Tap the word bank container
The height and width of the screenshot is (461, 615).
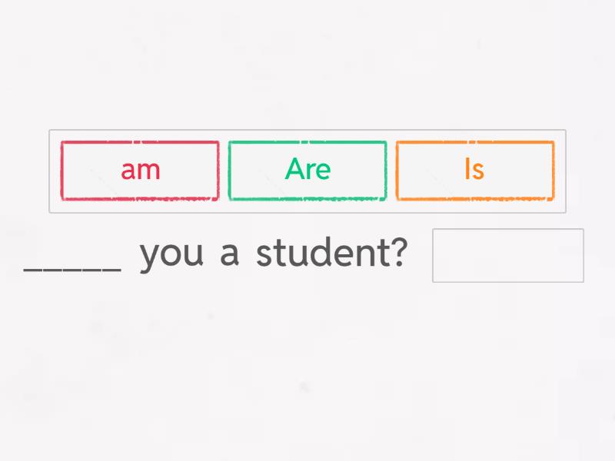[307, 171]
